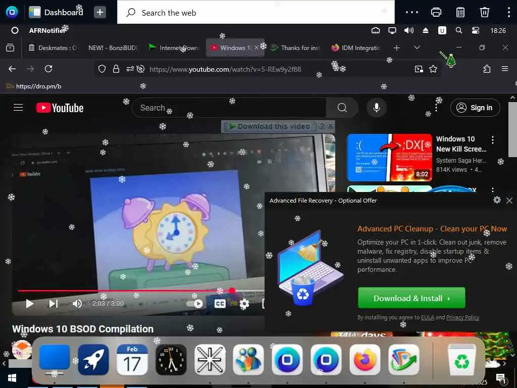Screen dimensions: 517x388
Task: Switch to the IDM Integration tab
Action: [356, 48]
